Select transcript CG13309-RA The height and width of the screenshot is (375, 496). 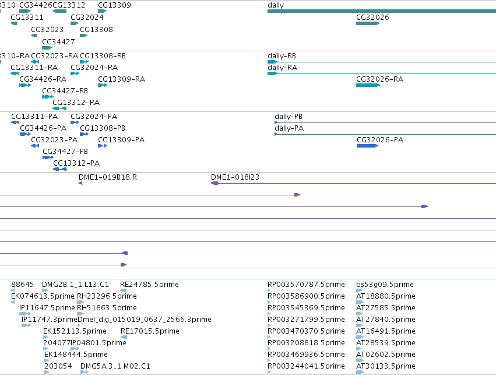(x=103, y=85)
